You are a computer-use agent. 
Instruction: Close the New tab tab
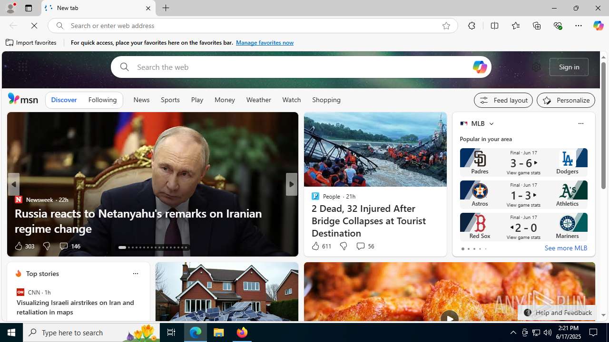pyautogui.click(x=148, y=8)
